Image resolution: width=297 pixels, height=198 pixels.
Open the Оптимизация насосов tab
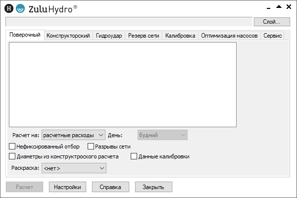coord(229,36)
